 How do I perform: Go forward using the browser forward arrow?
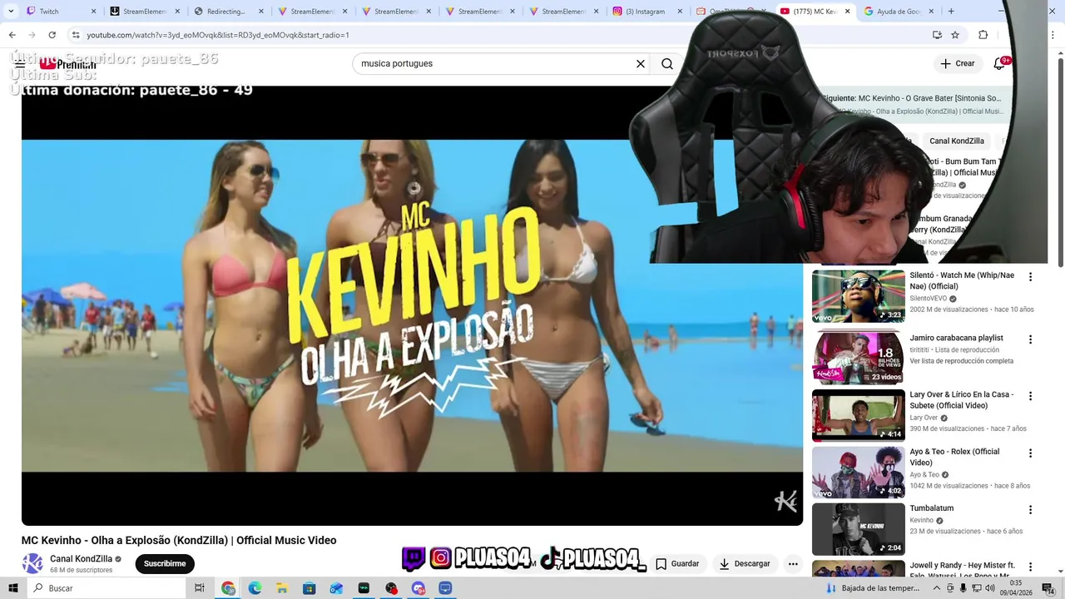coord(32,35)
